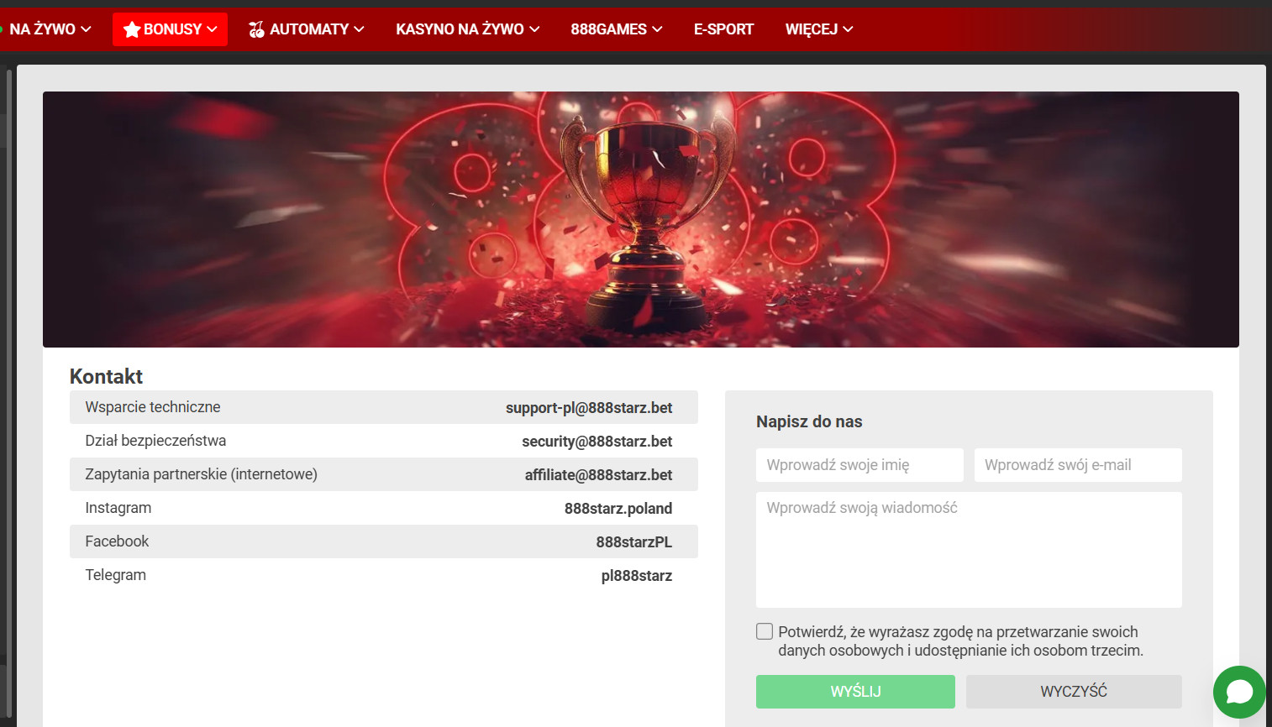Open the E-Sport menu item
1272x727 pixels.
click(723, 29)
